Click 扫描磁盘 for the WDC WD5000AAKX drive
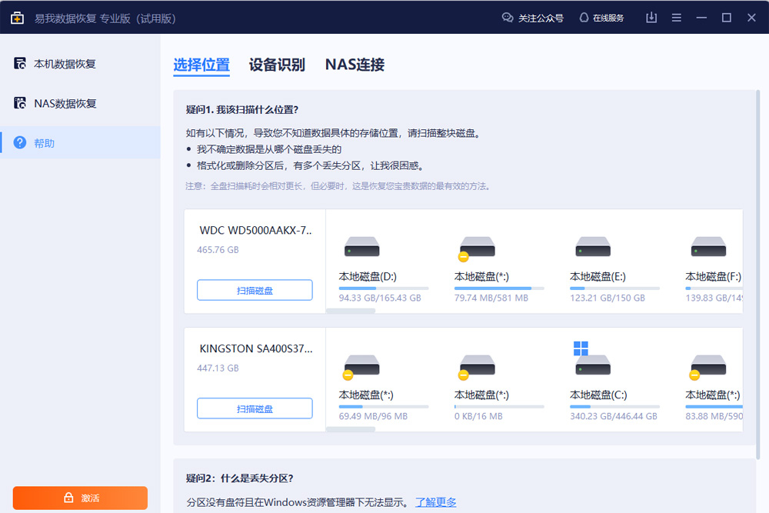This screenshot has height=513, width=769. [x=255, y=290]
